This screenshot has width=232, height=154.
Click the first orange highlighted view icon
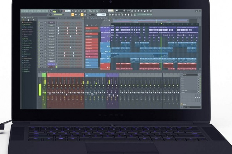tap(73, 15)
